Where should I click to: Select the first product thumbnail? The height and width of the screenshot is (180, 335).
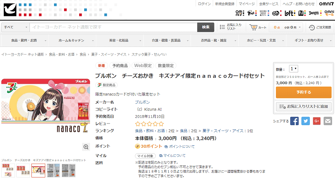point(8,170)
